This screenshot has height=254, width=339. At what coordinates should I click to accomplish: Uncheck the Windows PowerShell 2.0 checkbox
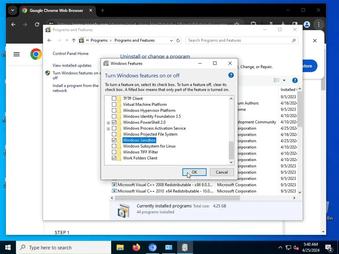pos(114,122)
